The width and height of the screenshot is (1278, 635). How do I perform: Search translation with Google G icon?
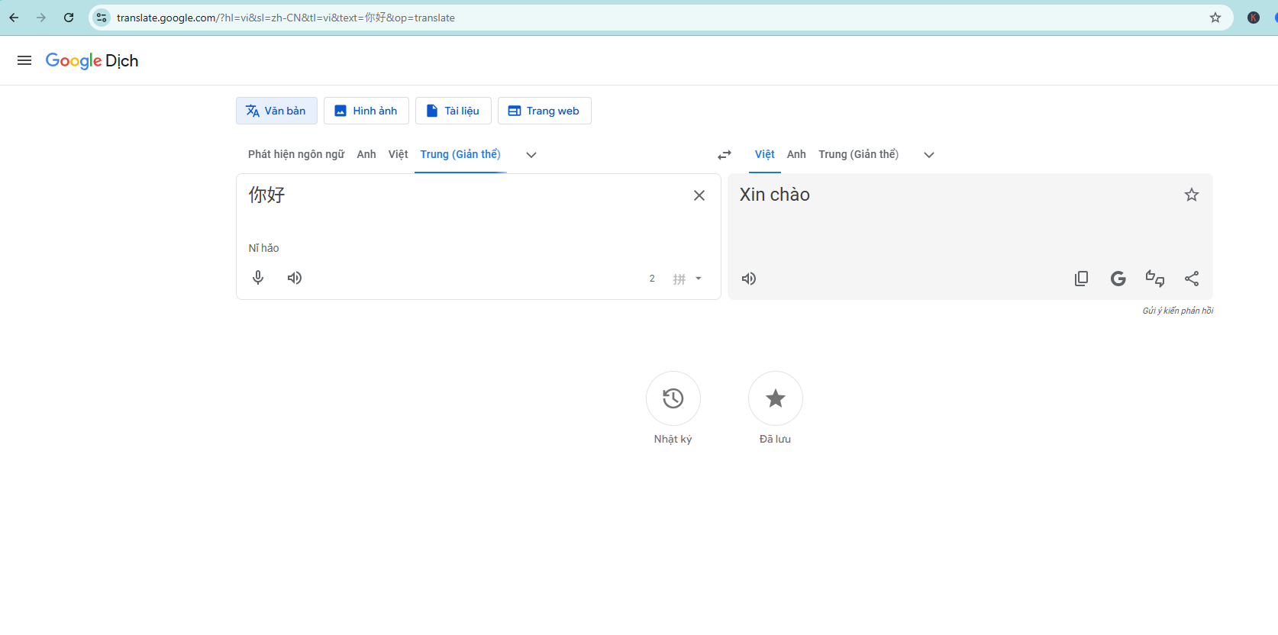[x=1118, y=279]
